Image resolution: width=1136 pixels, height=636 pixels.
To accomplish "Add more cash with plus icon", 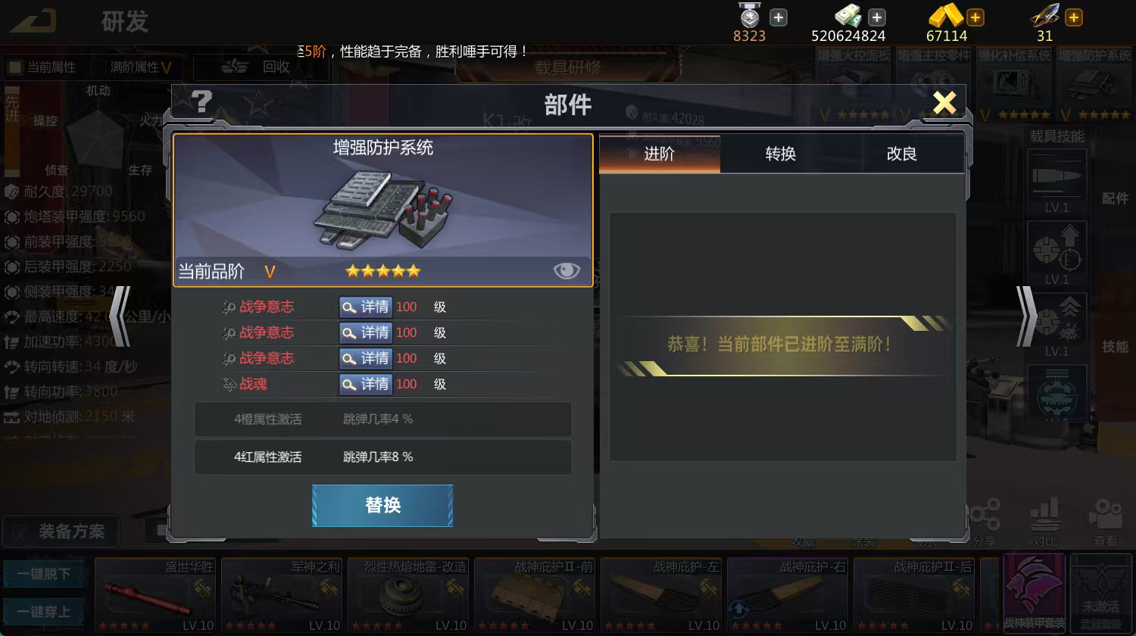I will coord(877,17).
